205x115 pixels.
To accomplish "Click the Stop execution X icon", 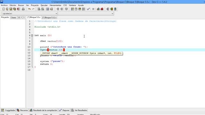I will (93, 9).
